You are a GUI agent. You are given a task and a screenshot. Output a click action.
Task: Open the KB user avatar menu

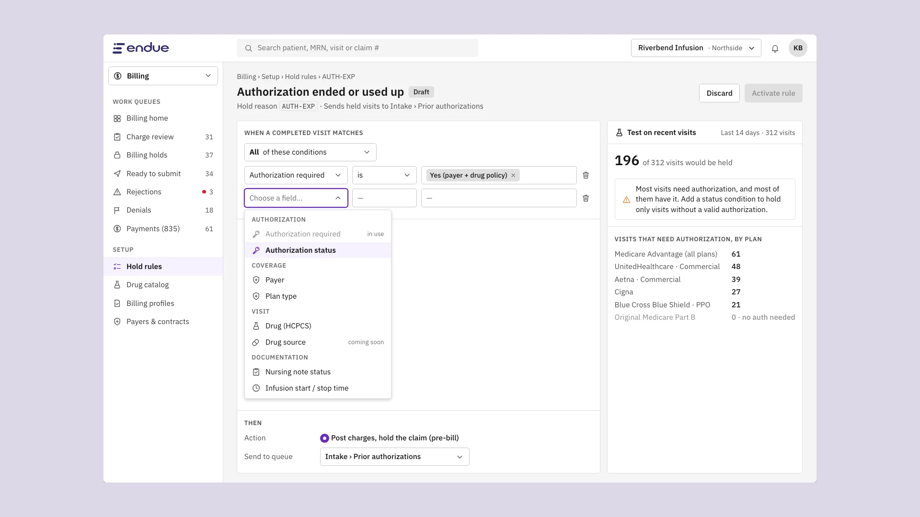tap(798, 48)
